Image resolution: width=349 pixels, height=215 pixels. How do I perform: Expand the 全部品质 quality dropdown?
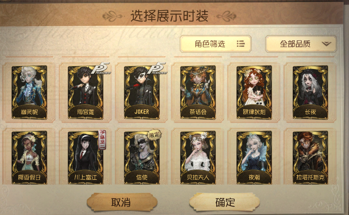coord(301,44)
